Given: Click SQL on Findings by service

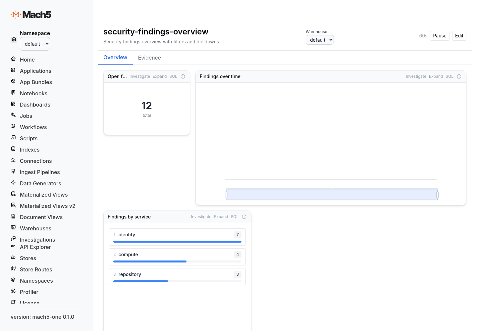Looking at the screenshot, I should pyautogui.click(x=235, y=217).
